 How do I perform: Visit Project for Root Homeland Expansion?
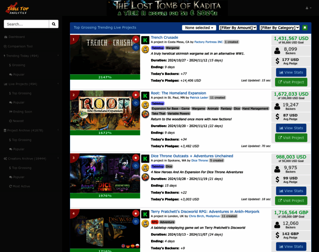click(x=291, y=138)
